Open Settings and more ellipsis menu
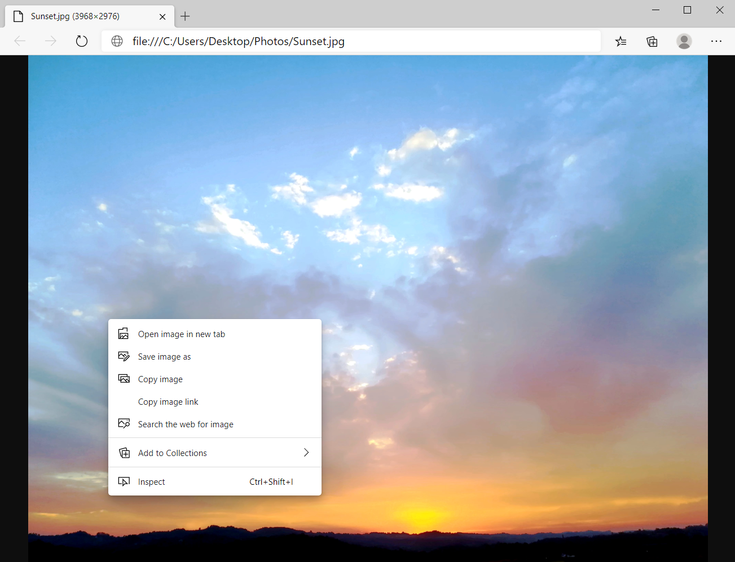 pos(716,41)
